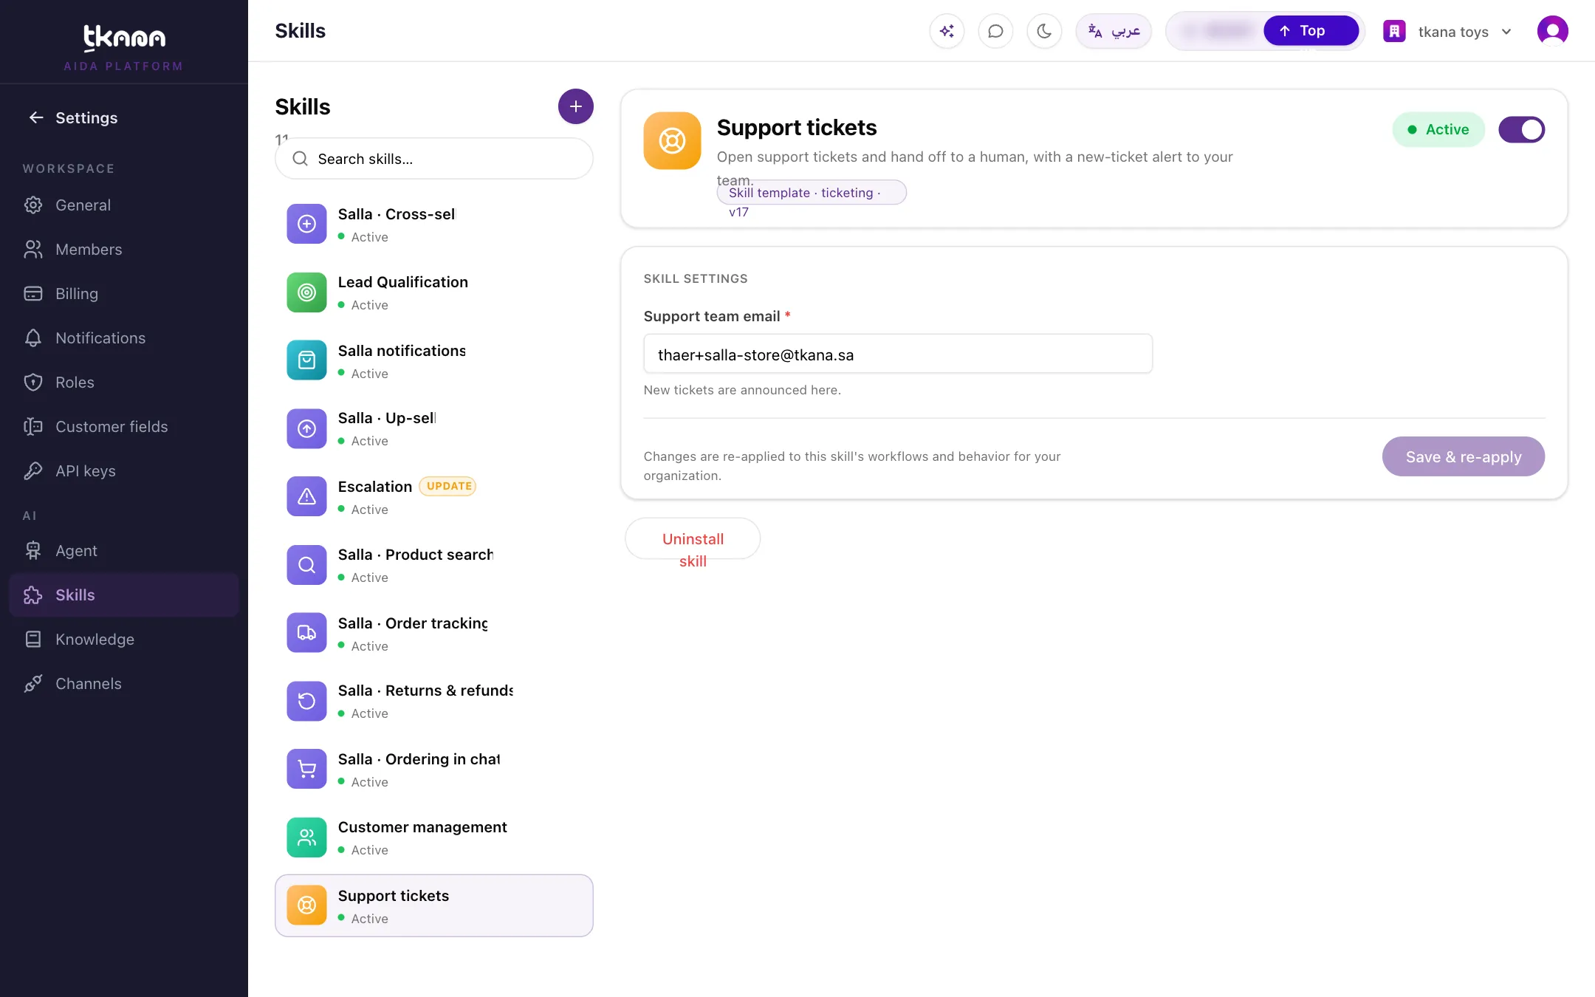Open Channels page in sidebar

pos(124,684)
